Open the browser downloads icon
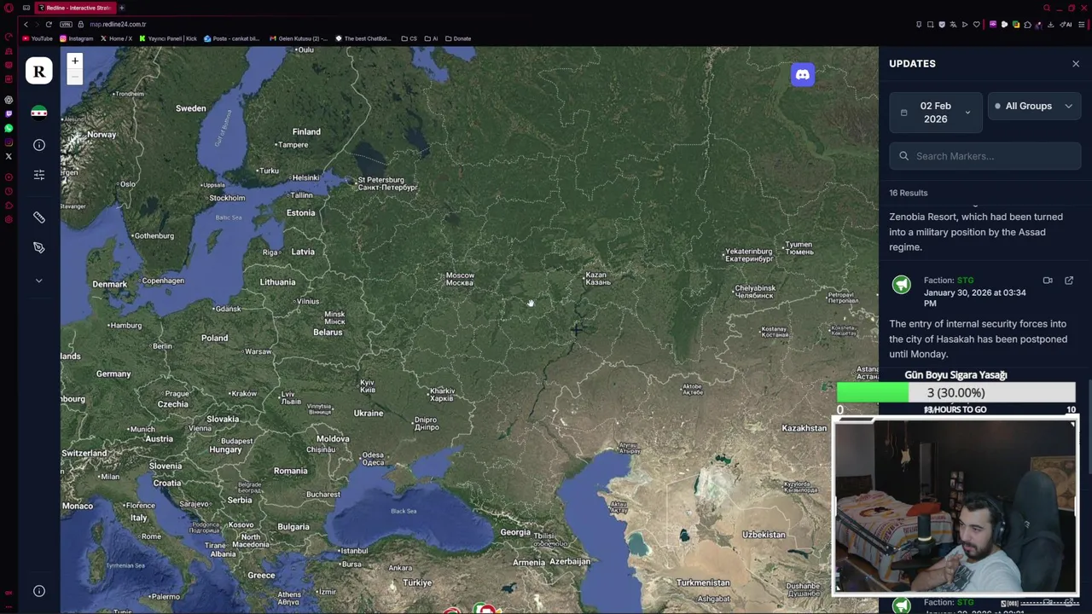 coord(1050,24)
